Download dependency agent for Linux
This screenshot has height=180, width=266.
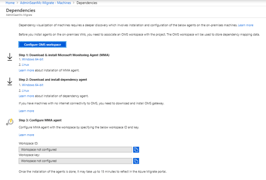pos(25,90)
